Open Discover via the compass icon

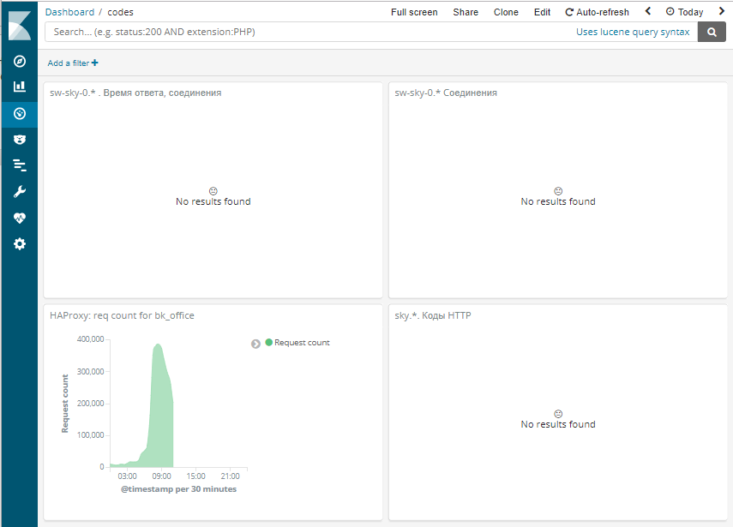(19, 62)
